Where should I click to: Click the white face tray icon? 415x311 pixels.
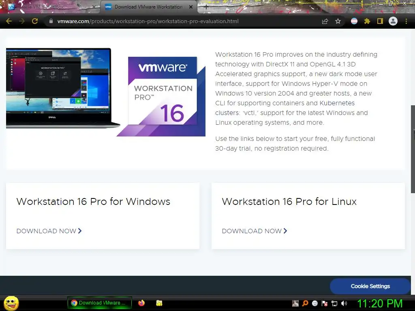[314, 303]
